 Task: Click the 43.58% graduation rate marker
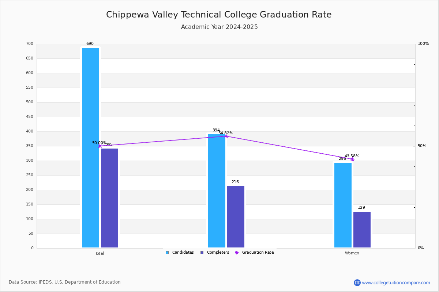point(352,159)
